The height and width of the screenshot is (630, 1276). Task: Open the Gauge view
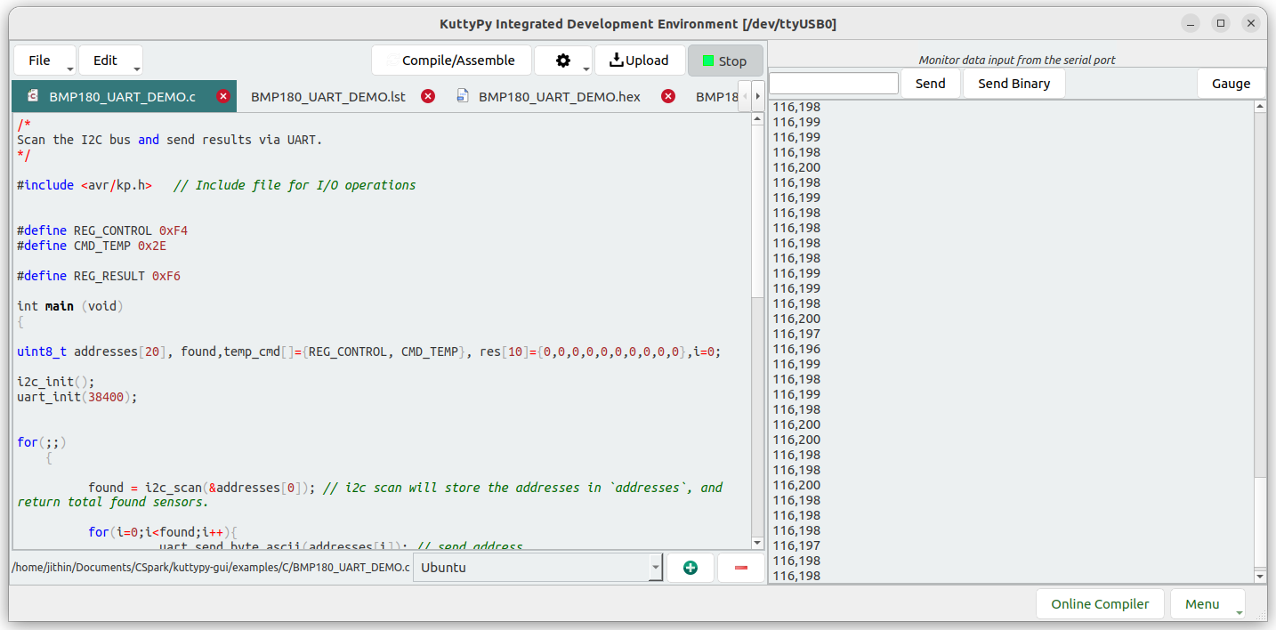[1232, 83]
